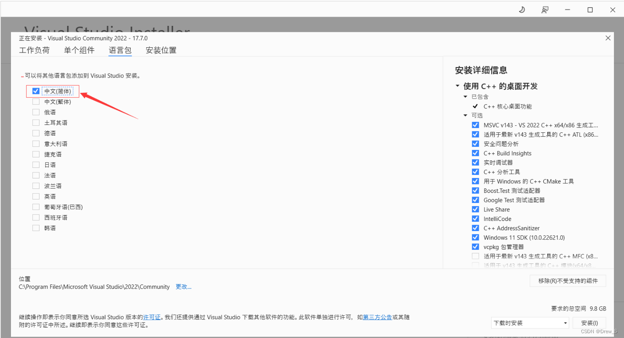
Task: Enable the 英语 language pack
Action: coord(36,196)
